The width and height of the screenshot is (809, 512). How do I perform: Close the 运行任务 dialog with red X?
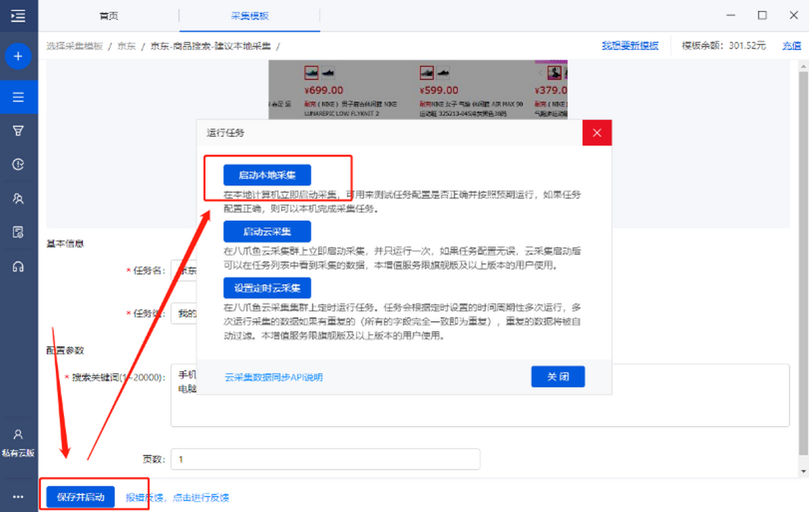click(x=597, y=133)
